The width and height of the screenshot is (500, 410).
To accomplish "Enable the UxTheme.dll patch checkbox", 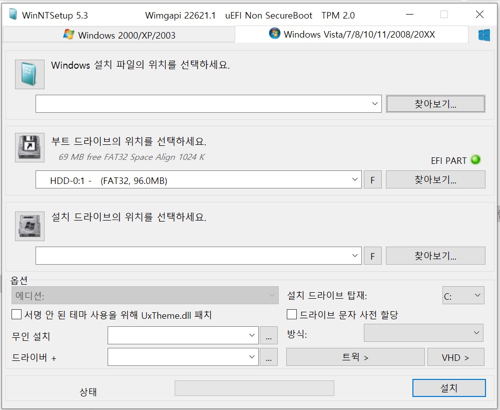I will 17,315.
